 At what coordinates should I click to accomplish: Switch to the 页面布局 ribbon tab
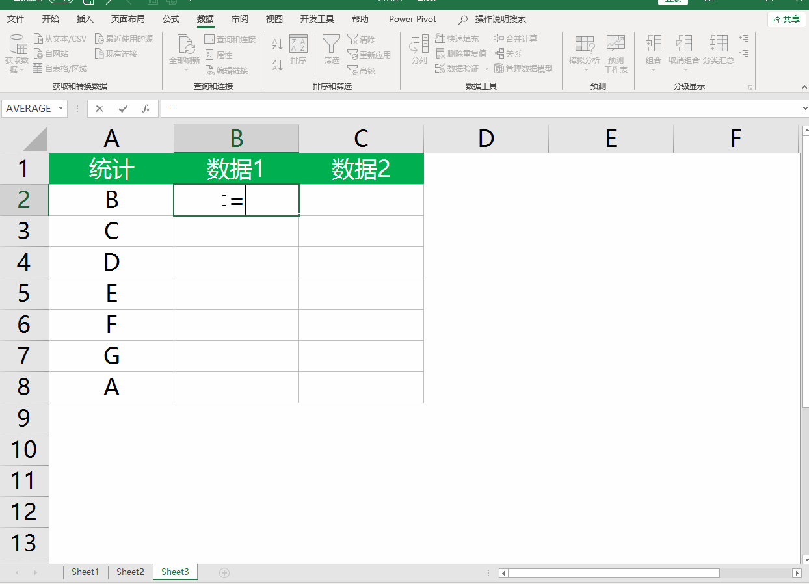point(128,19)
